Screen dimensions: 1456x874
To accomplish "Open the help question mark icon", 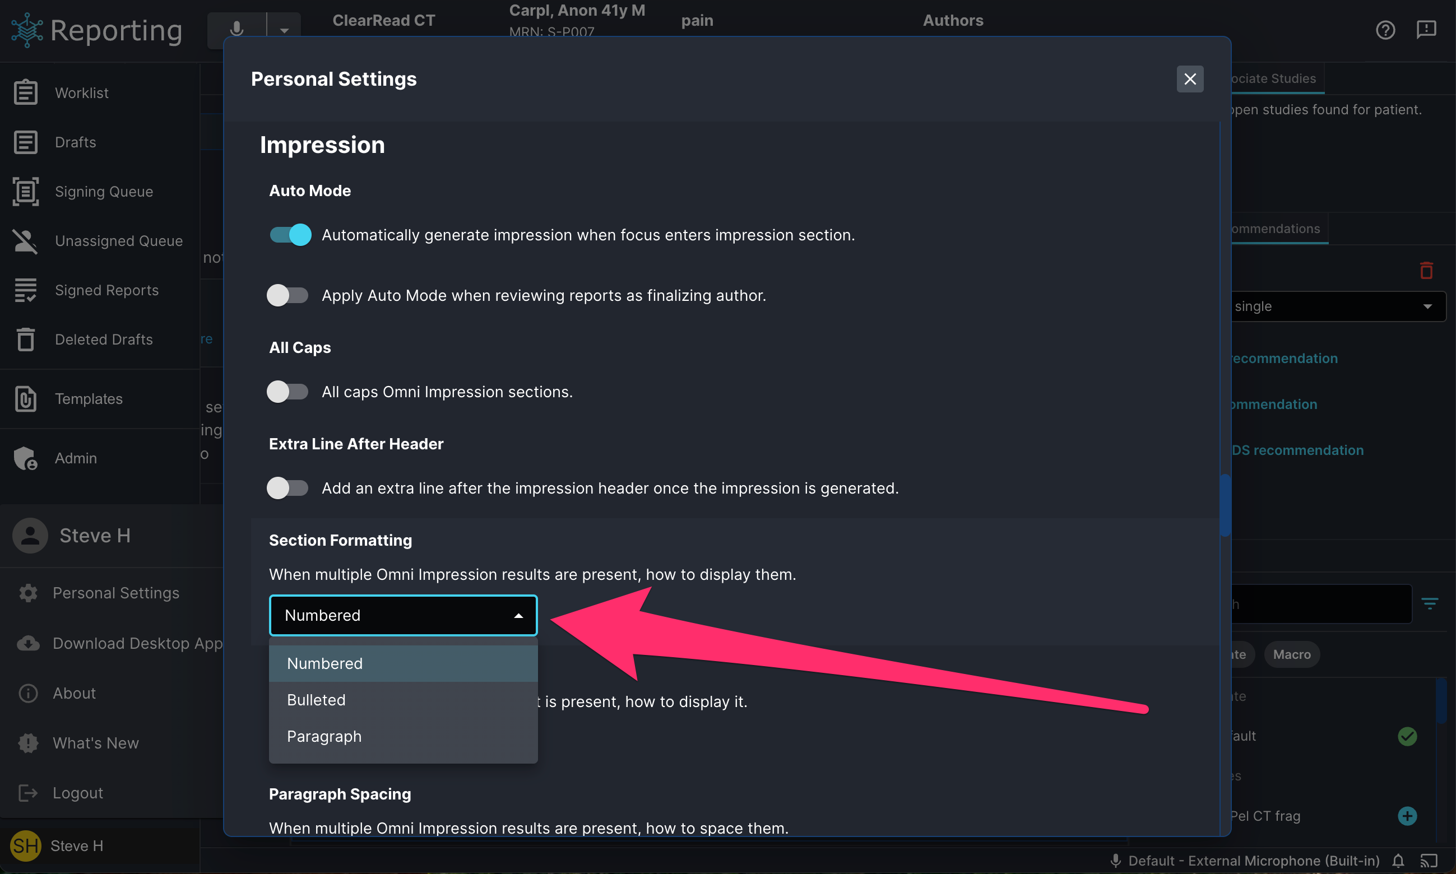I will coord(1385,30).
